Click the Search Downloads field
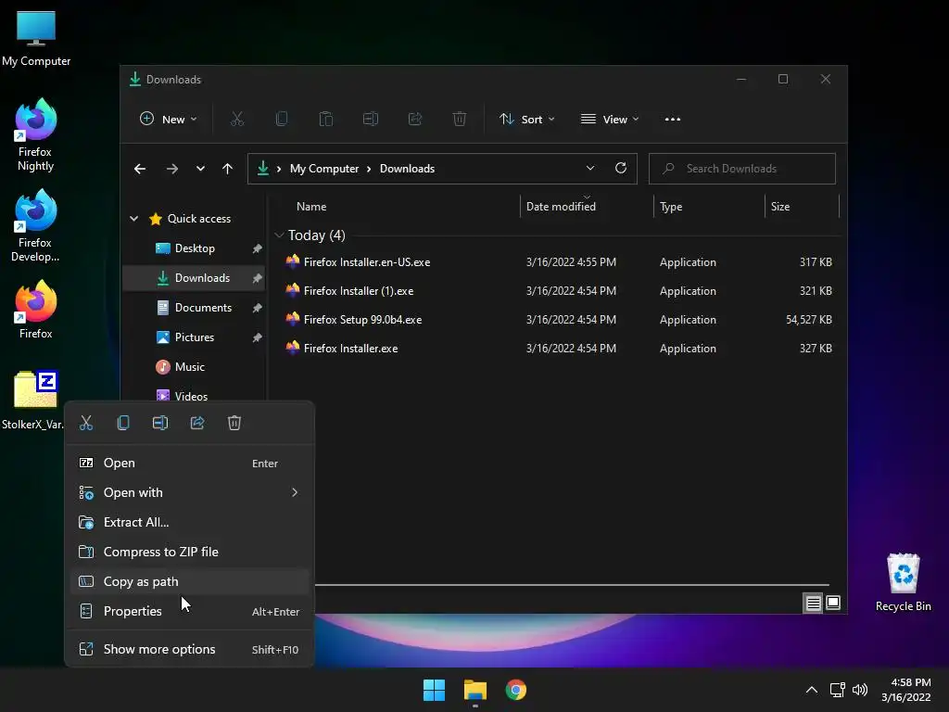 coord(742,169)
